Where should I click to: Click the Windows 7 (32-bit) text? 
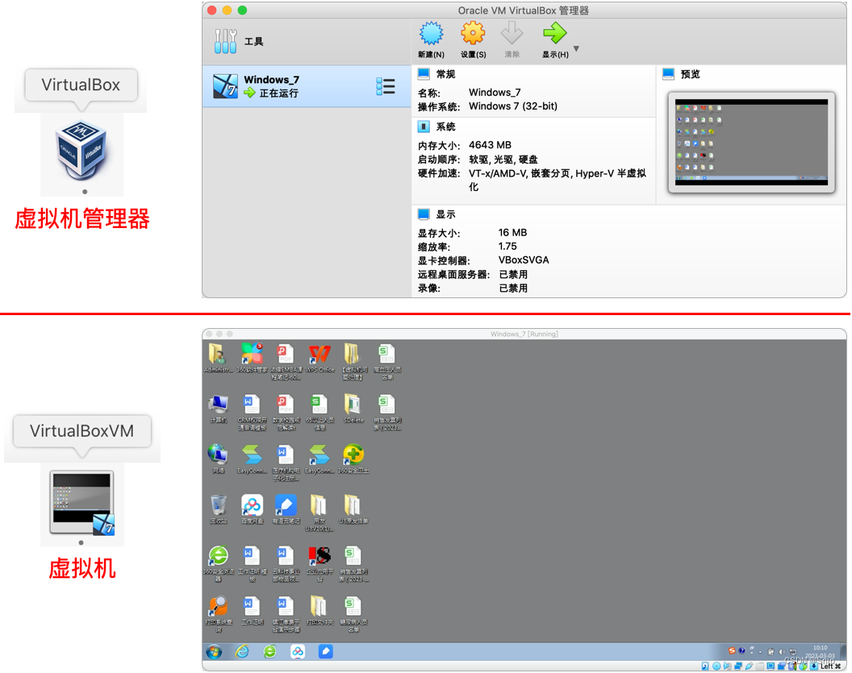pos(513,106)
